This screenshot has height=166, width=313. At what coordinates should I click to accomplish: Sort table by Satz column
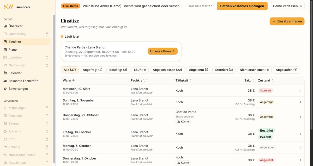click(249, 80)
